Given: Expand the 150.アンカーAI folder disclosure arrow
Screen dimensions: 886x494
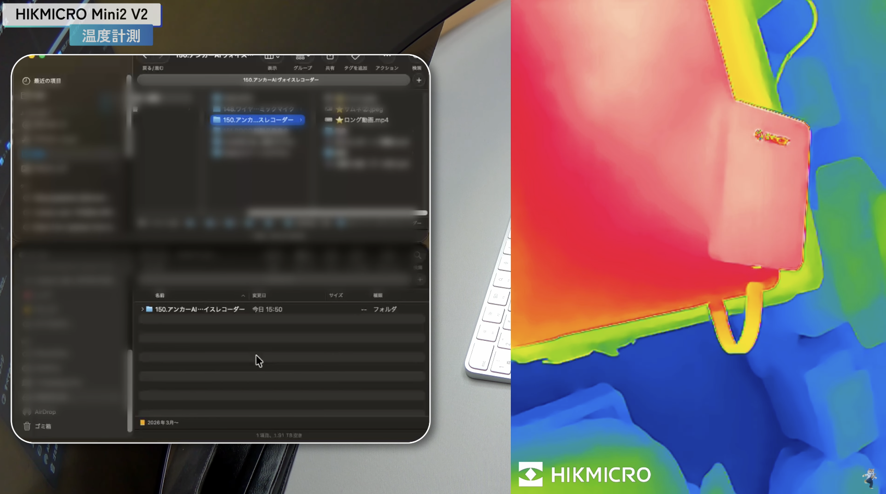Looking at the screenshot, I should click(x=142, y=309).
